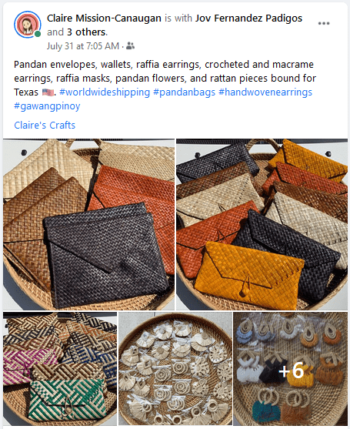
Task: Click the post caption text about Pandan envelopes
Action: (165, 79)
